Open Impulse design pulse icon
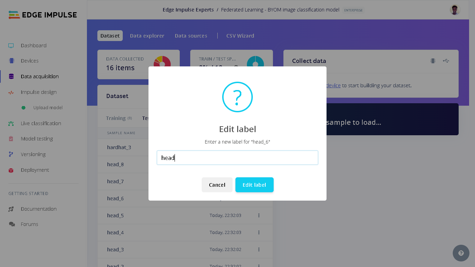 tap(11, 92)
